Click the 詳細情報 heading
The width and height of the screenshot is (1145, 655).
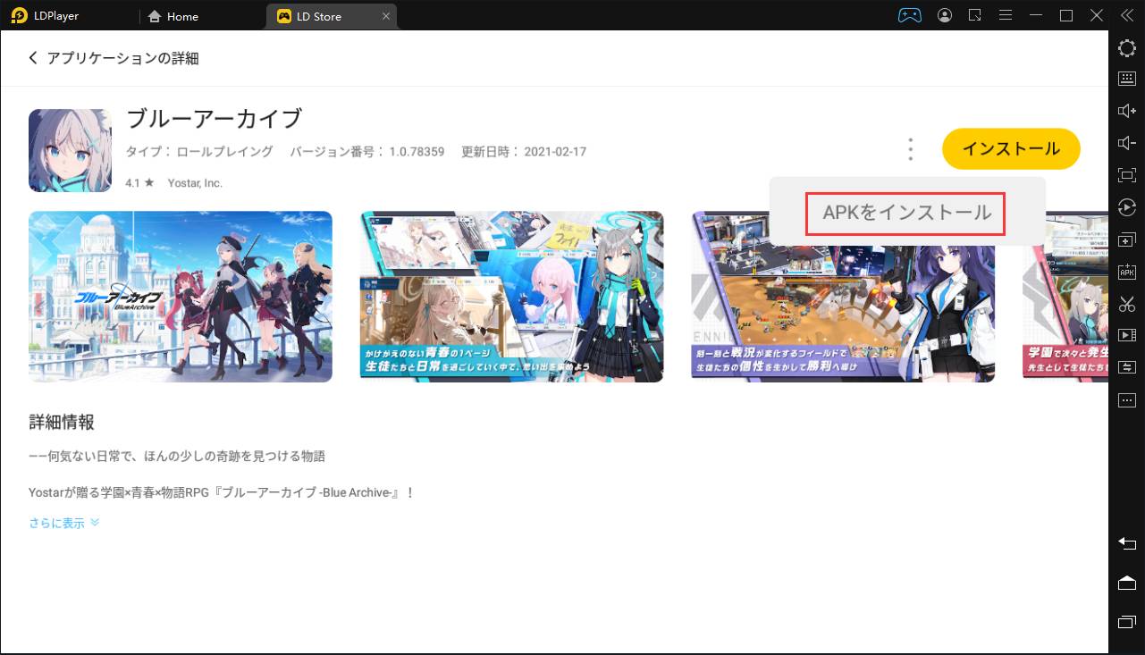tap(62, 423)
